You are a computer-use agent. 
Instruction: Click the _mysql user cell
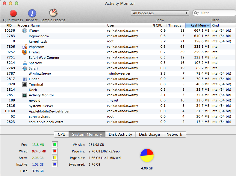click(112, 101)
